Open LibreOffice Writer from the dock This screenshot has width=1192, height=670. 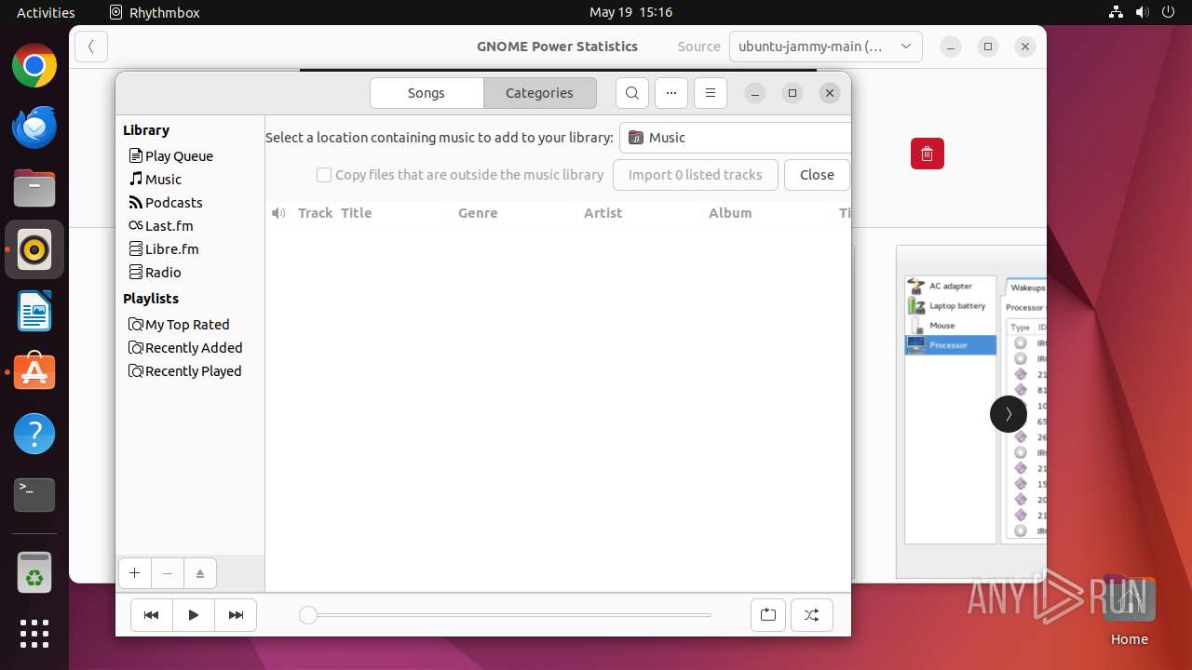34,312
